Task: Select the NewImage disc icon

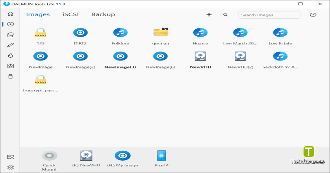Action: point(40,56)
